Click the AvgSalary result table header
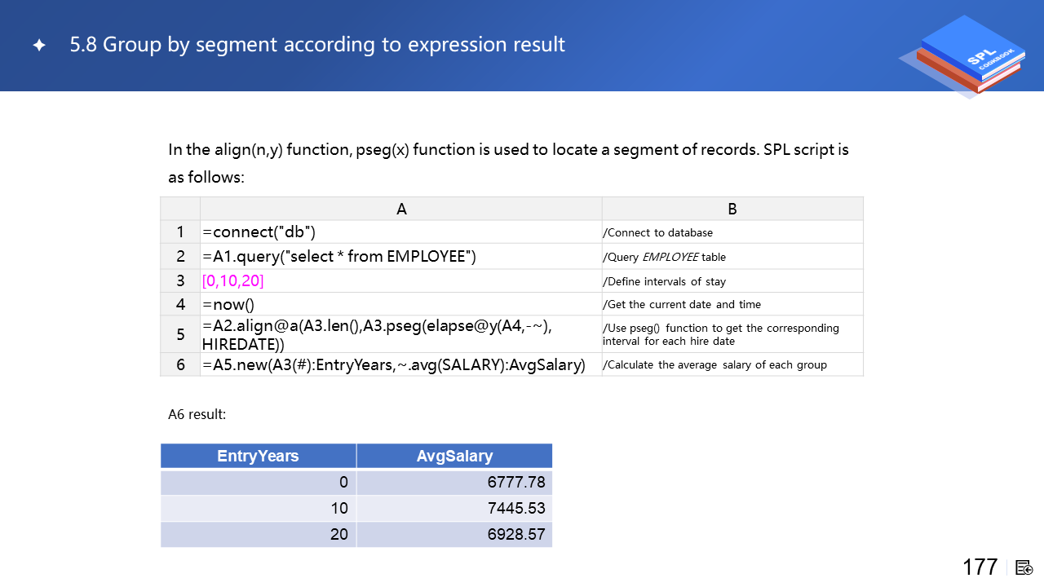The width and height of the screenshot is (1044, 587). coord(454,456)
